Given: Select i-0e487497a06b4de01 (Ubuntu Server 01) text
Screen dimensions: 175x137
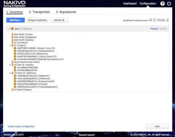Looking at the screenshot, I should point(37,56).
